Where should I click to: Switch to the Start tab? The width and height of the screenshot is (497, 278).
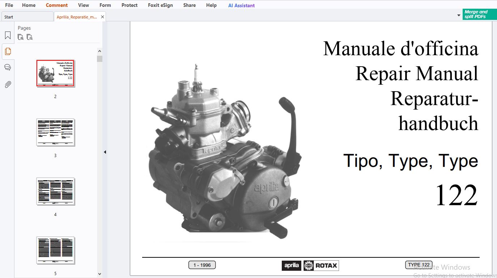[27, 17]
